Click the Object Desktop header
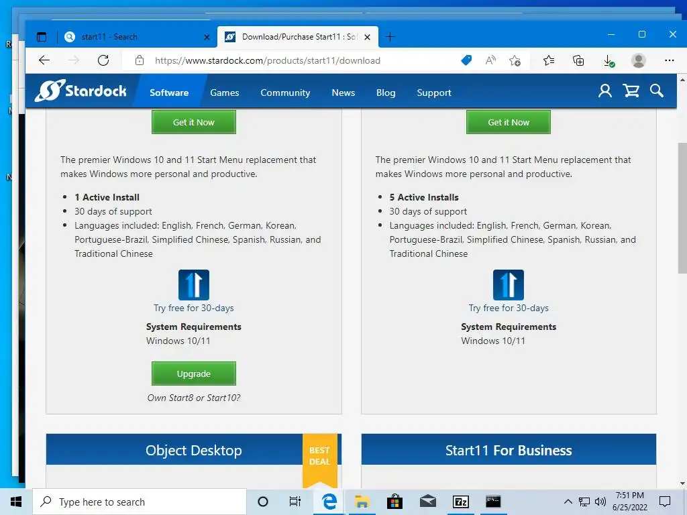Viewport: 687px width, 515px height. [x=194, y=450]
